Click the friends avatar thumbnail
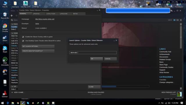Image resolution: width=186 pixels, height=105 pixels. [179, 94]
